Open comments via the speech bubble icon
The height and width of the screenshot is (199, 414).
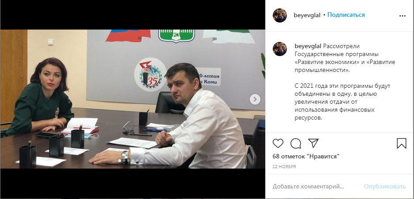pos(296,143)
